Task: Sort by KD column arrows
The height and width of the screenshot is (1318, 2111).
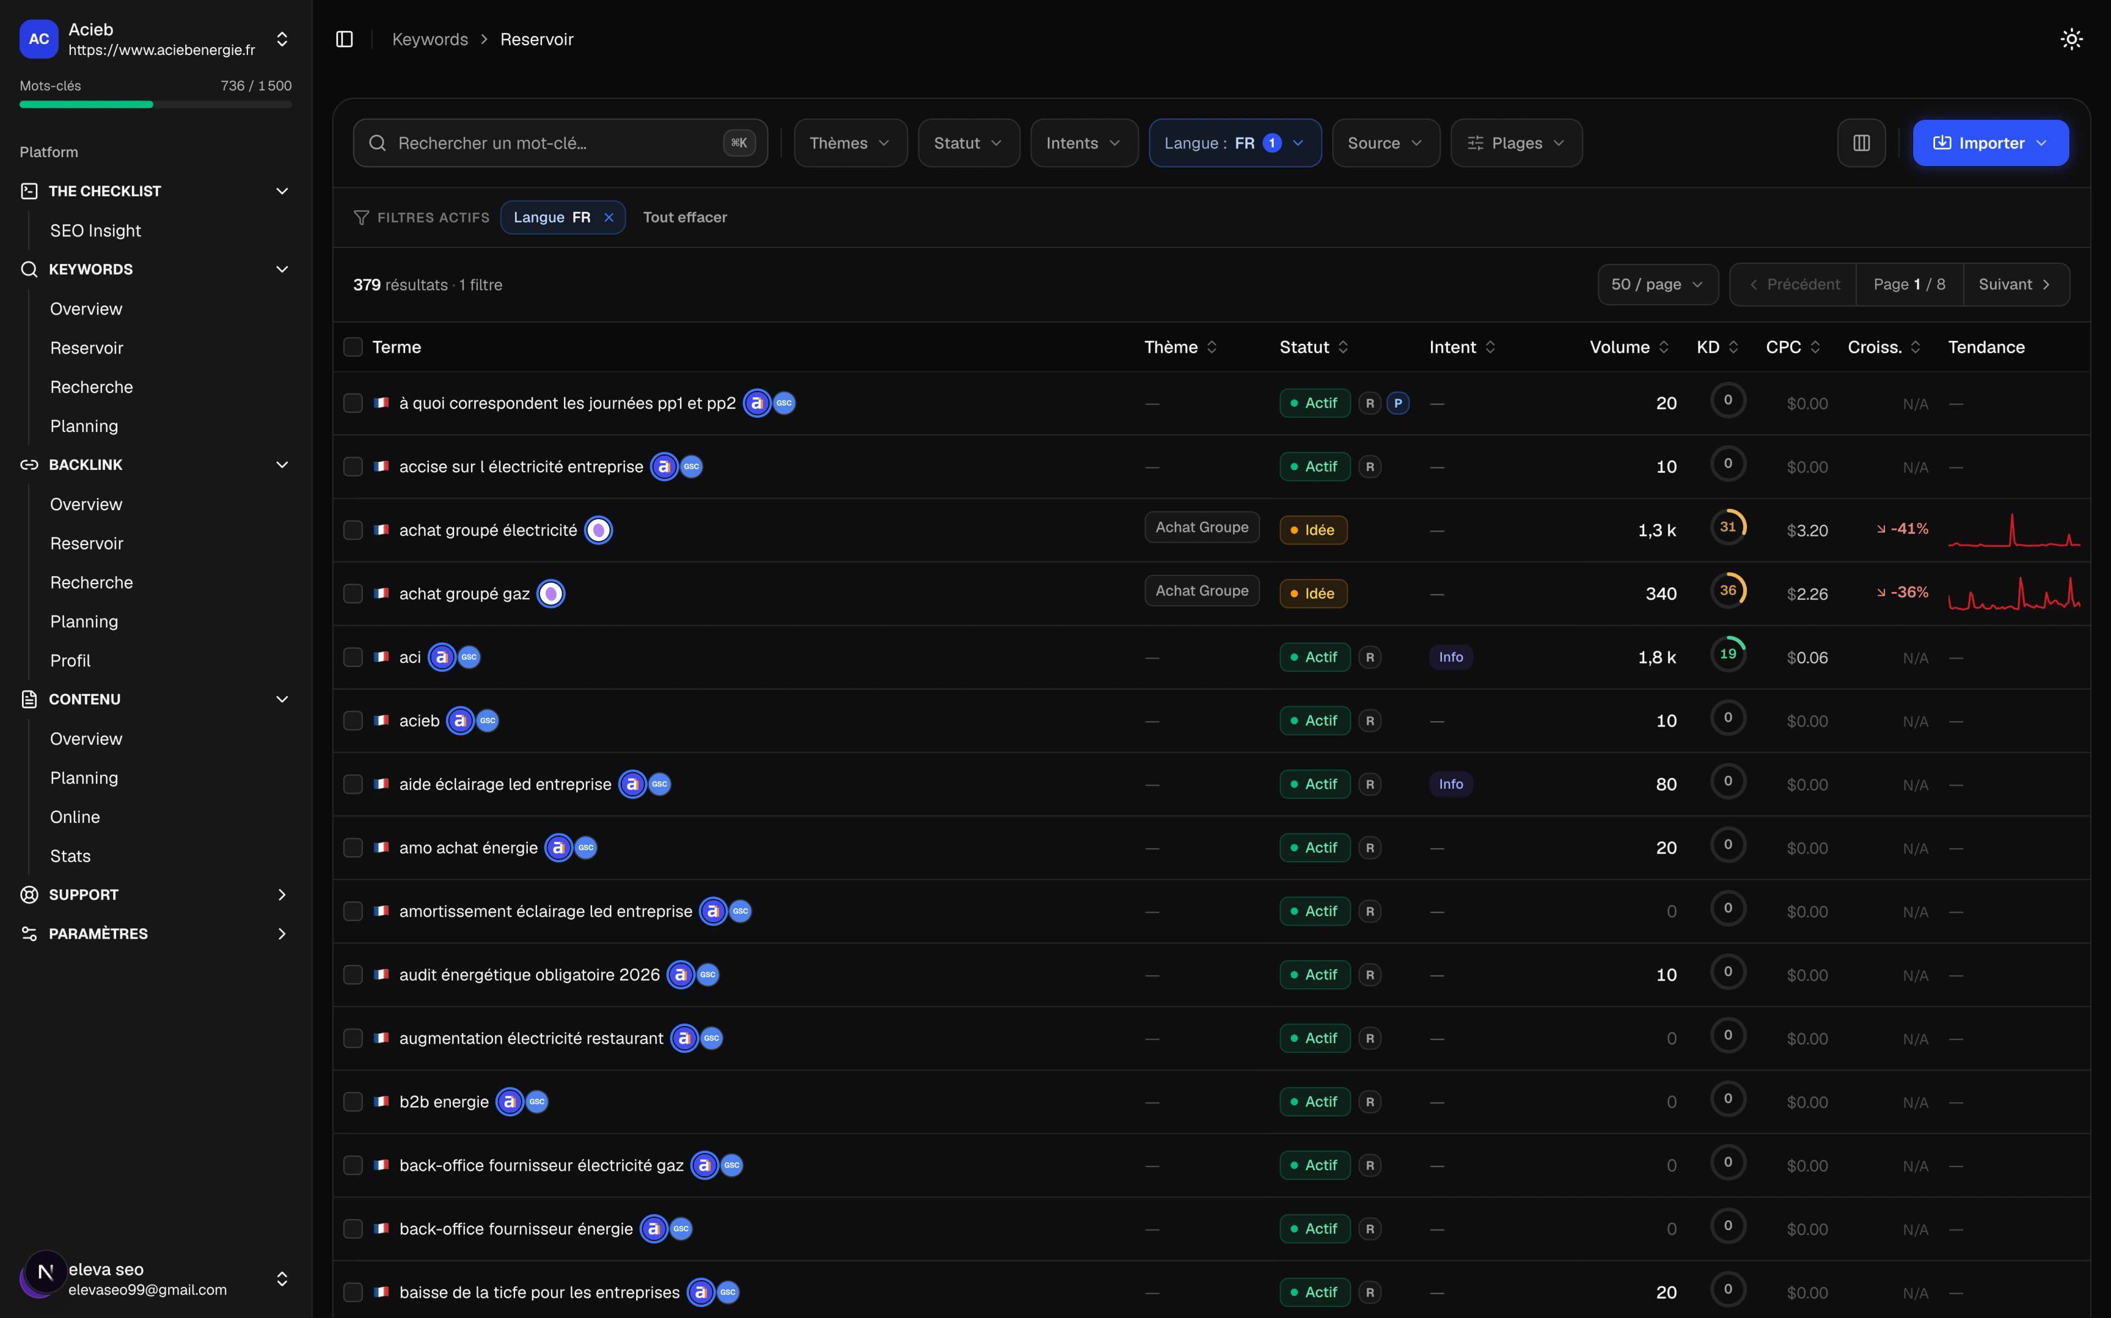Action: coord(1733,347)
